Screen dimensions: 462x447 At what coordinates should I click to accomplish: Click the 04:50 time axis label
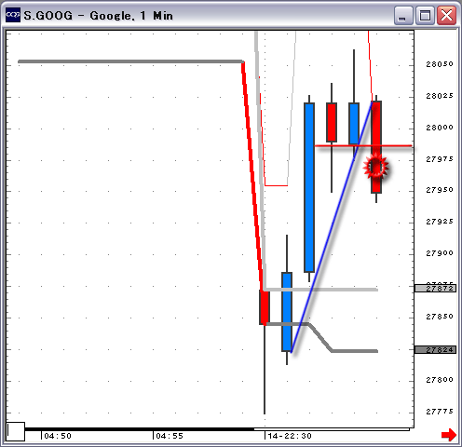tap(58, 436)
